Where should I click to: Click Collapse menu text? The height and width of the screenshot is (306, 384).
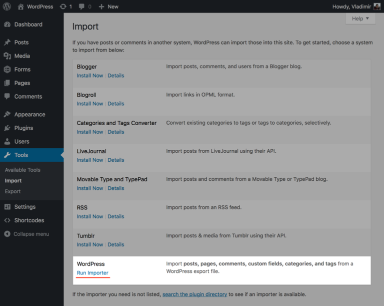(31, 234)
